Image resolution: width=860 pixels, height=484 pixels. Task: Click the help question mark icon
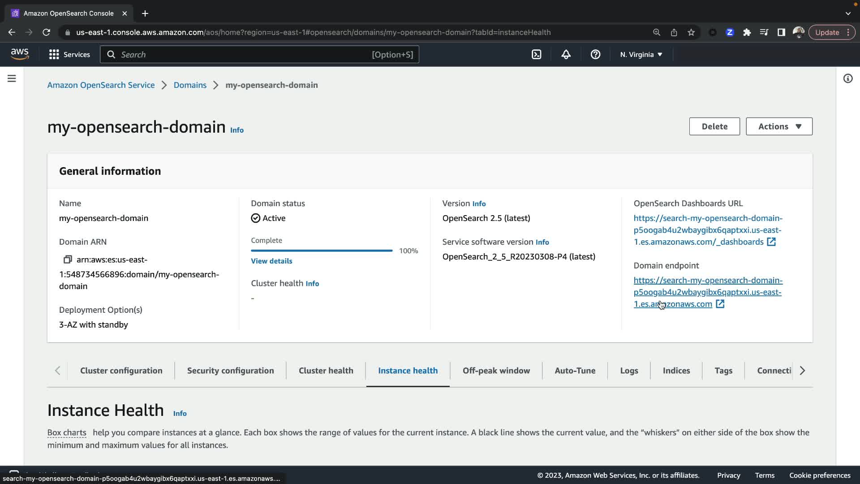pyautogui.click(x=595, y=55)
